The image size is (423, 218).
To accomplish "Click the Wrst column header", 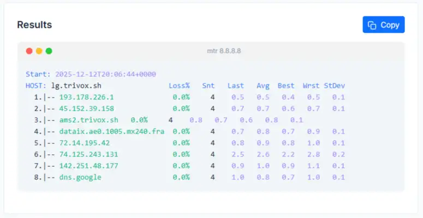I will 311,86.
